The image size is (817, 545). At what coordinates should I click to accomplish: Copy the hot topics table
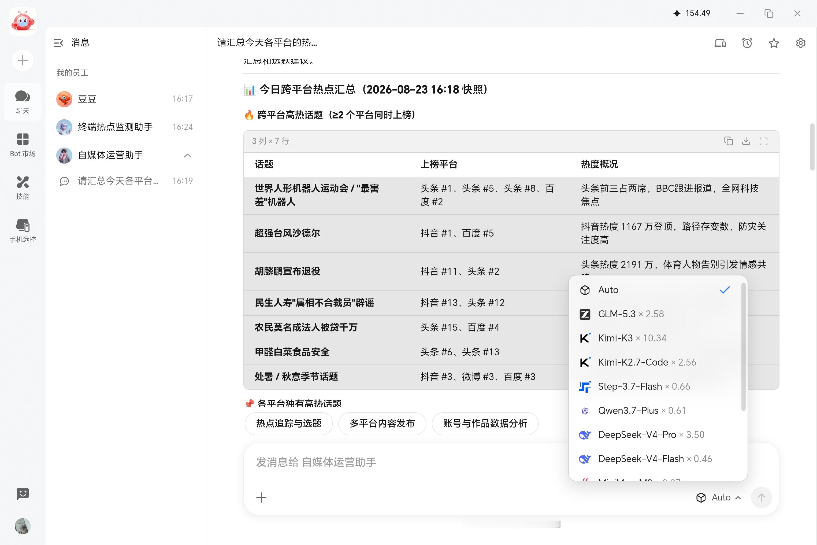[x=729, y=141]
